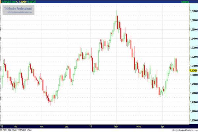Click the 1,32000 price axis label

185,57
